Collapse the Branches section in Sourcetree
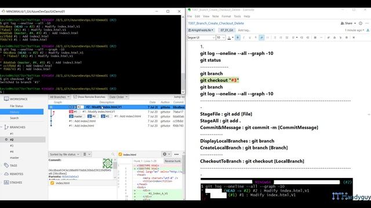This screenshot has height=208, width=371. point(1,127)
